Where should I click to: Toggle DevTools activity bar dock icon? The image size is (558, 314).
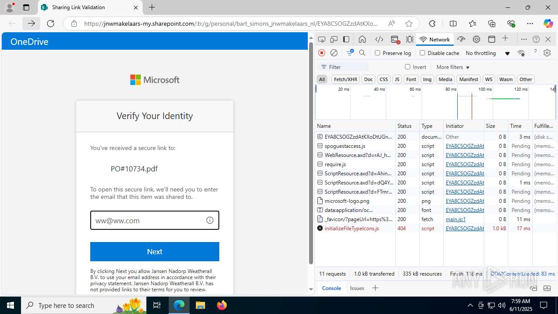346,39
